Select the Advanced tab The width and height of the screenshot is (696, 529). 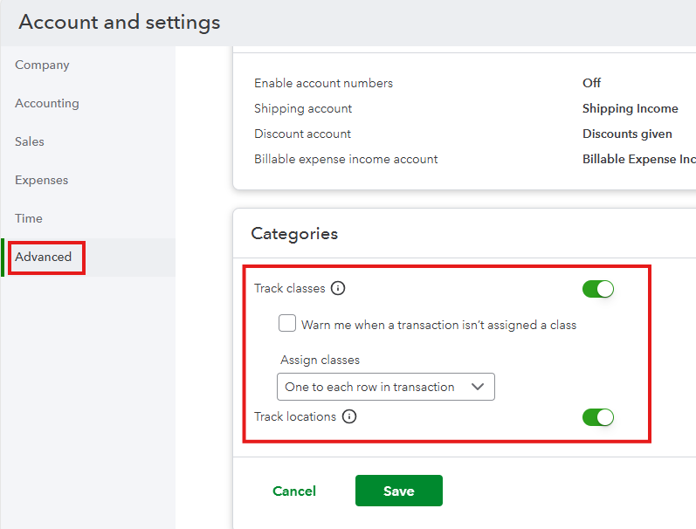tap(44, 258)
